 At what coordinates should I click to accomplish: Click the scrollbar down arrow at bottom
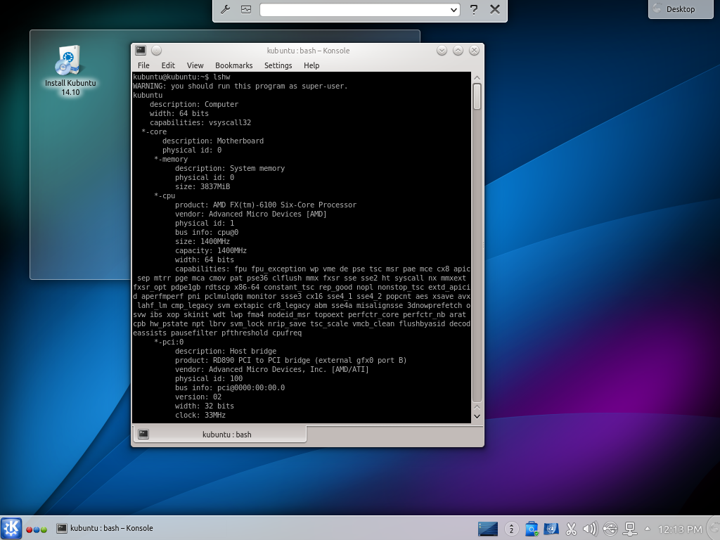[x=477, y=416]
